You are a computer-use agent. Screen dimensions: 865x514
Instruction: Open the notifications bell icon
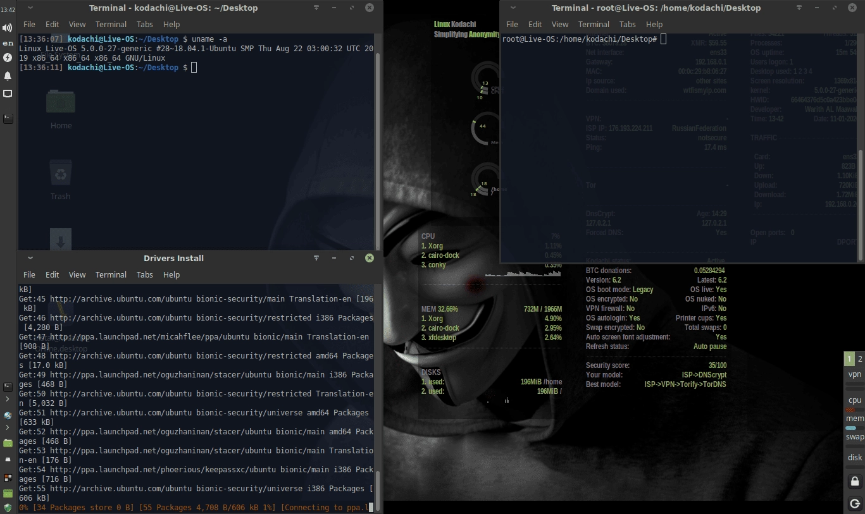click(8, 76)
